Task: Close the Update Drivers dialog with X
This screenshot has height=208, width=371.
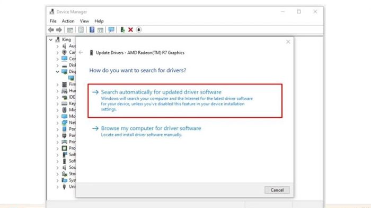Action: pyautogui.click(x=288, y=42)
